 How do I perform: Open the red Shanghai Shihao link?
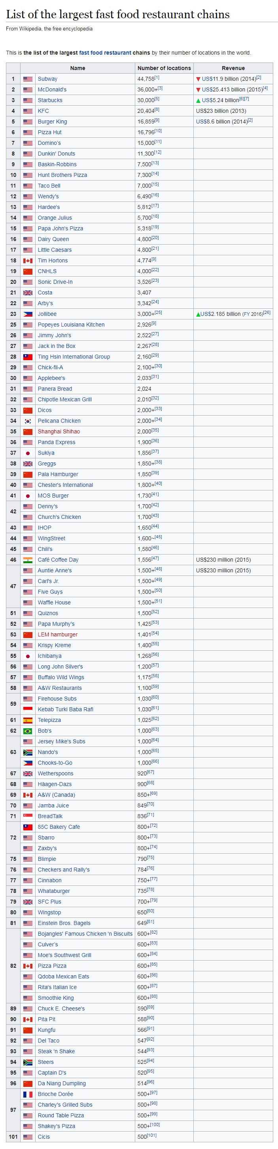coord(59,432)
